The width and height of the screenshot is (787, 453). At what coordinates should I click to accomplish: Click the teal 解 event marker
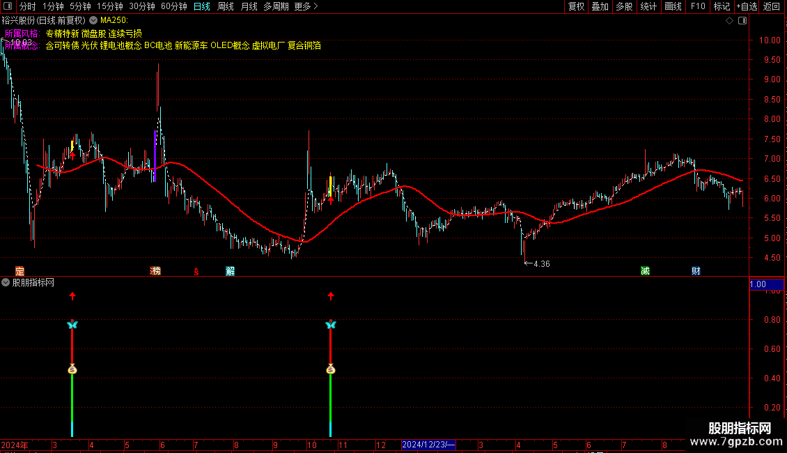click(x=230, y=271)
